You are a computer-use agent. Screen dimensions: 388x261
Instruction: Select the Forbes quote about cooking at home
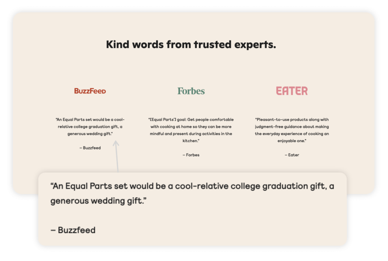click(191, 130)
